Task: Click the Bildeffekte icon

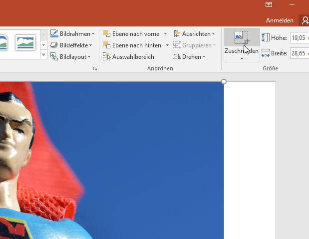Action: (x=54, y=45)
